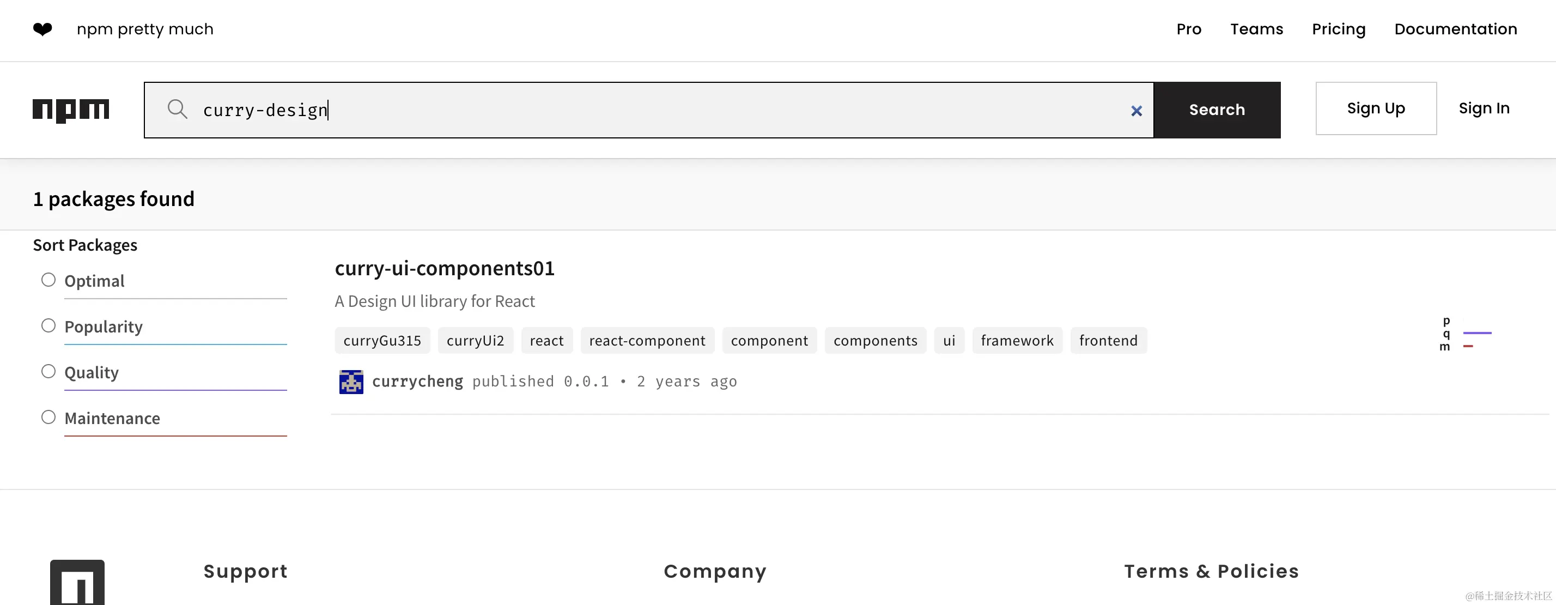Click the npm footer square logo

[77, 582]
